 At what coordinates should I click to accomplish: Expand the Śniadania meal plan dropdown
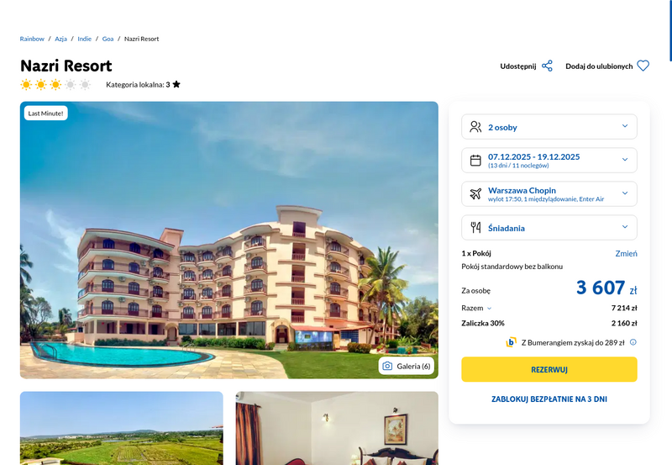point(549,227)
